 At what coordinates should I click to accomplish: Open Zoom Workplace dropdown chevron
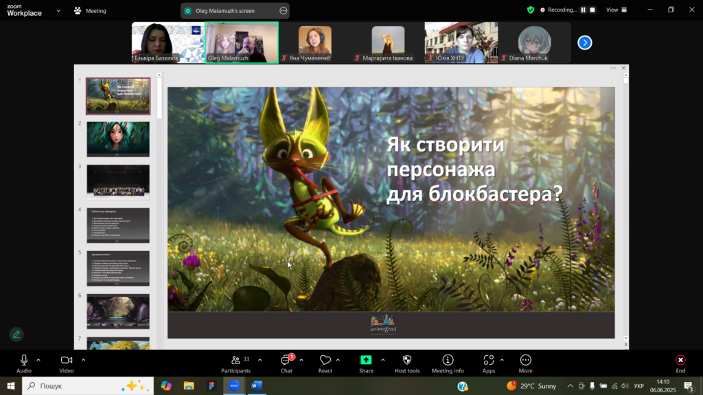tap(58, 11)
